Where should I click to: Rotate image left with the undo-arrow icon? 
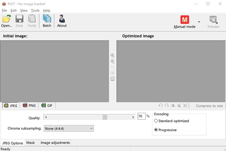click(161, 105)
